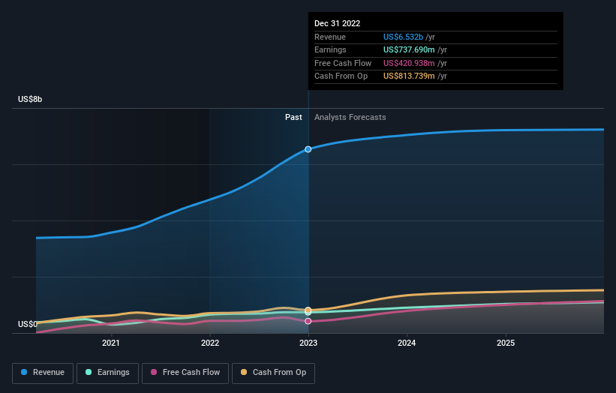Select the 2022 x-axis label
This screenshot has width=616, height=393.
(209, 343)
